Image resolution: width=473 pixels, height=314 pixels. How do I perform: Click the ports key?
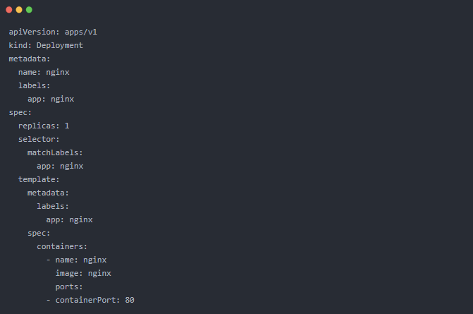69,286
